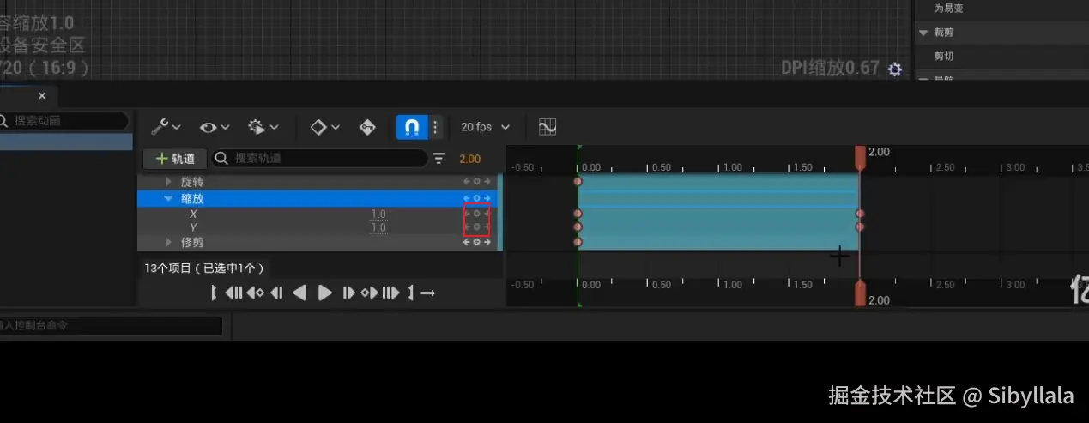Add a key on the Y channel
The image size is (1089, 423).
(477, 227)
